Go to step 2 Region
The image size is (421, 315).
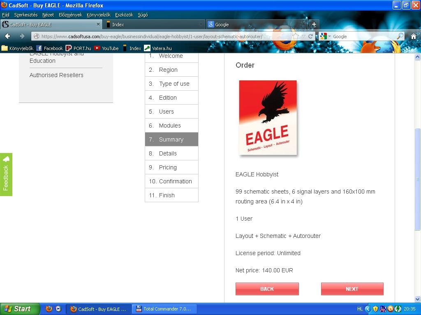coord(171,70)
